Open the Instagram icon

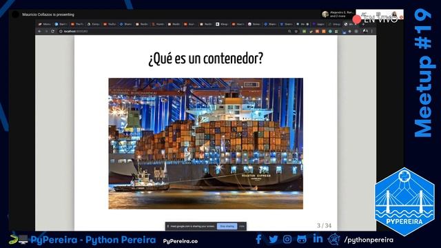pyautogui.click(x=287, y=239)
